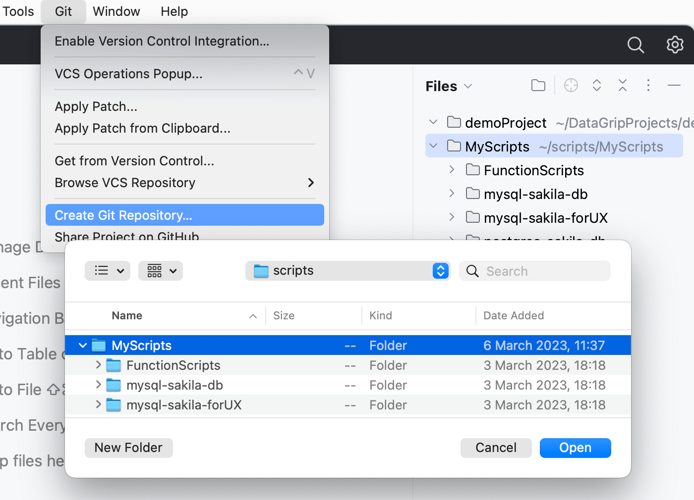The height and width of the screenshot is (500, 694).
Task: Click the Search field in the dialog
Action: pyautogui.click(x=534, y=271)
